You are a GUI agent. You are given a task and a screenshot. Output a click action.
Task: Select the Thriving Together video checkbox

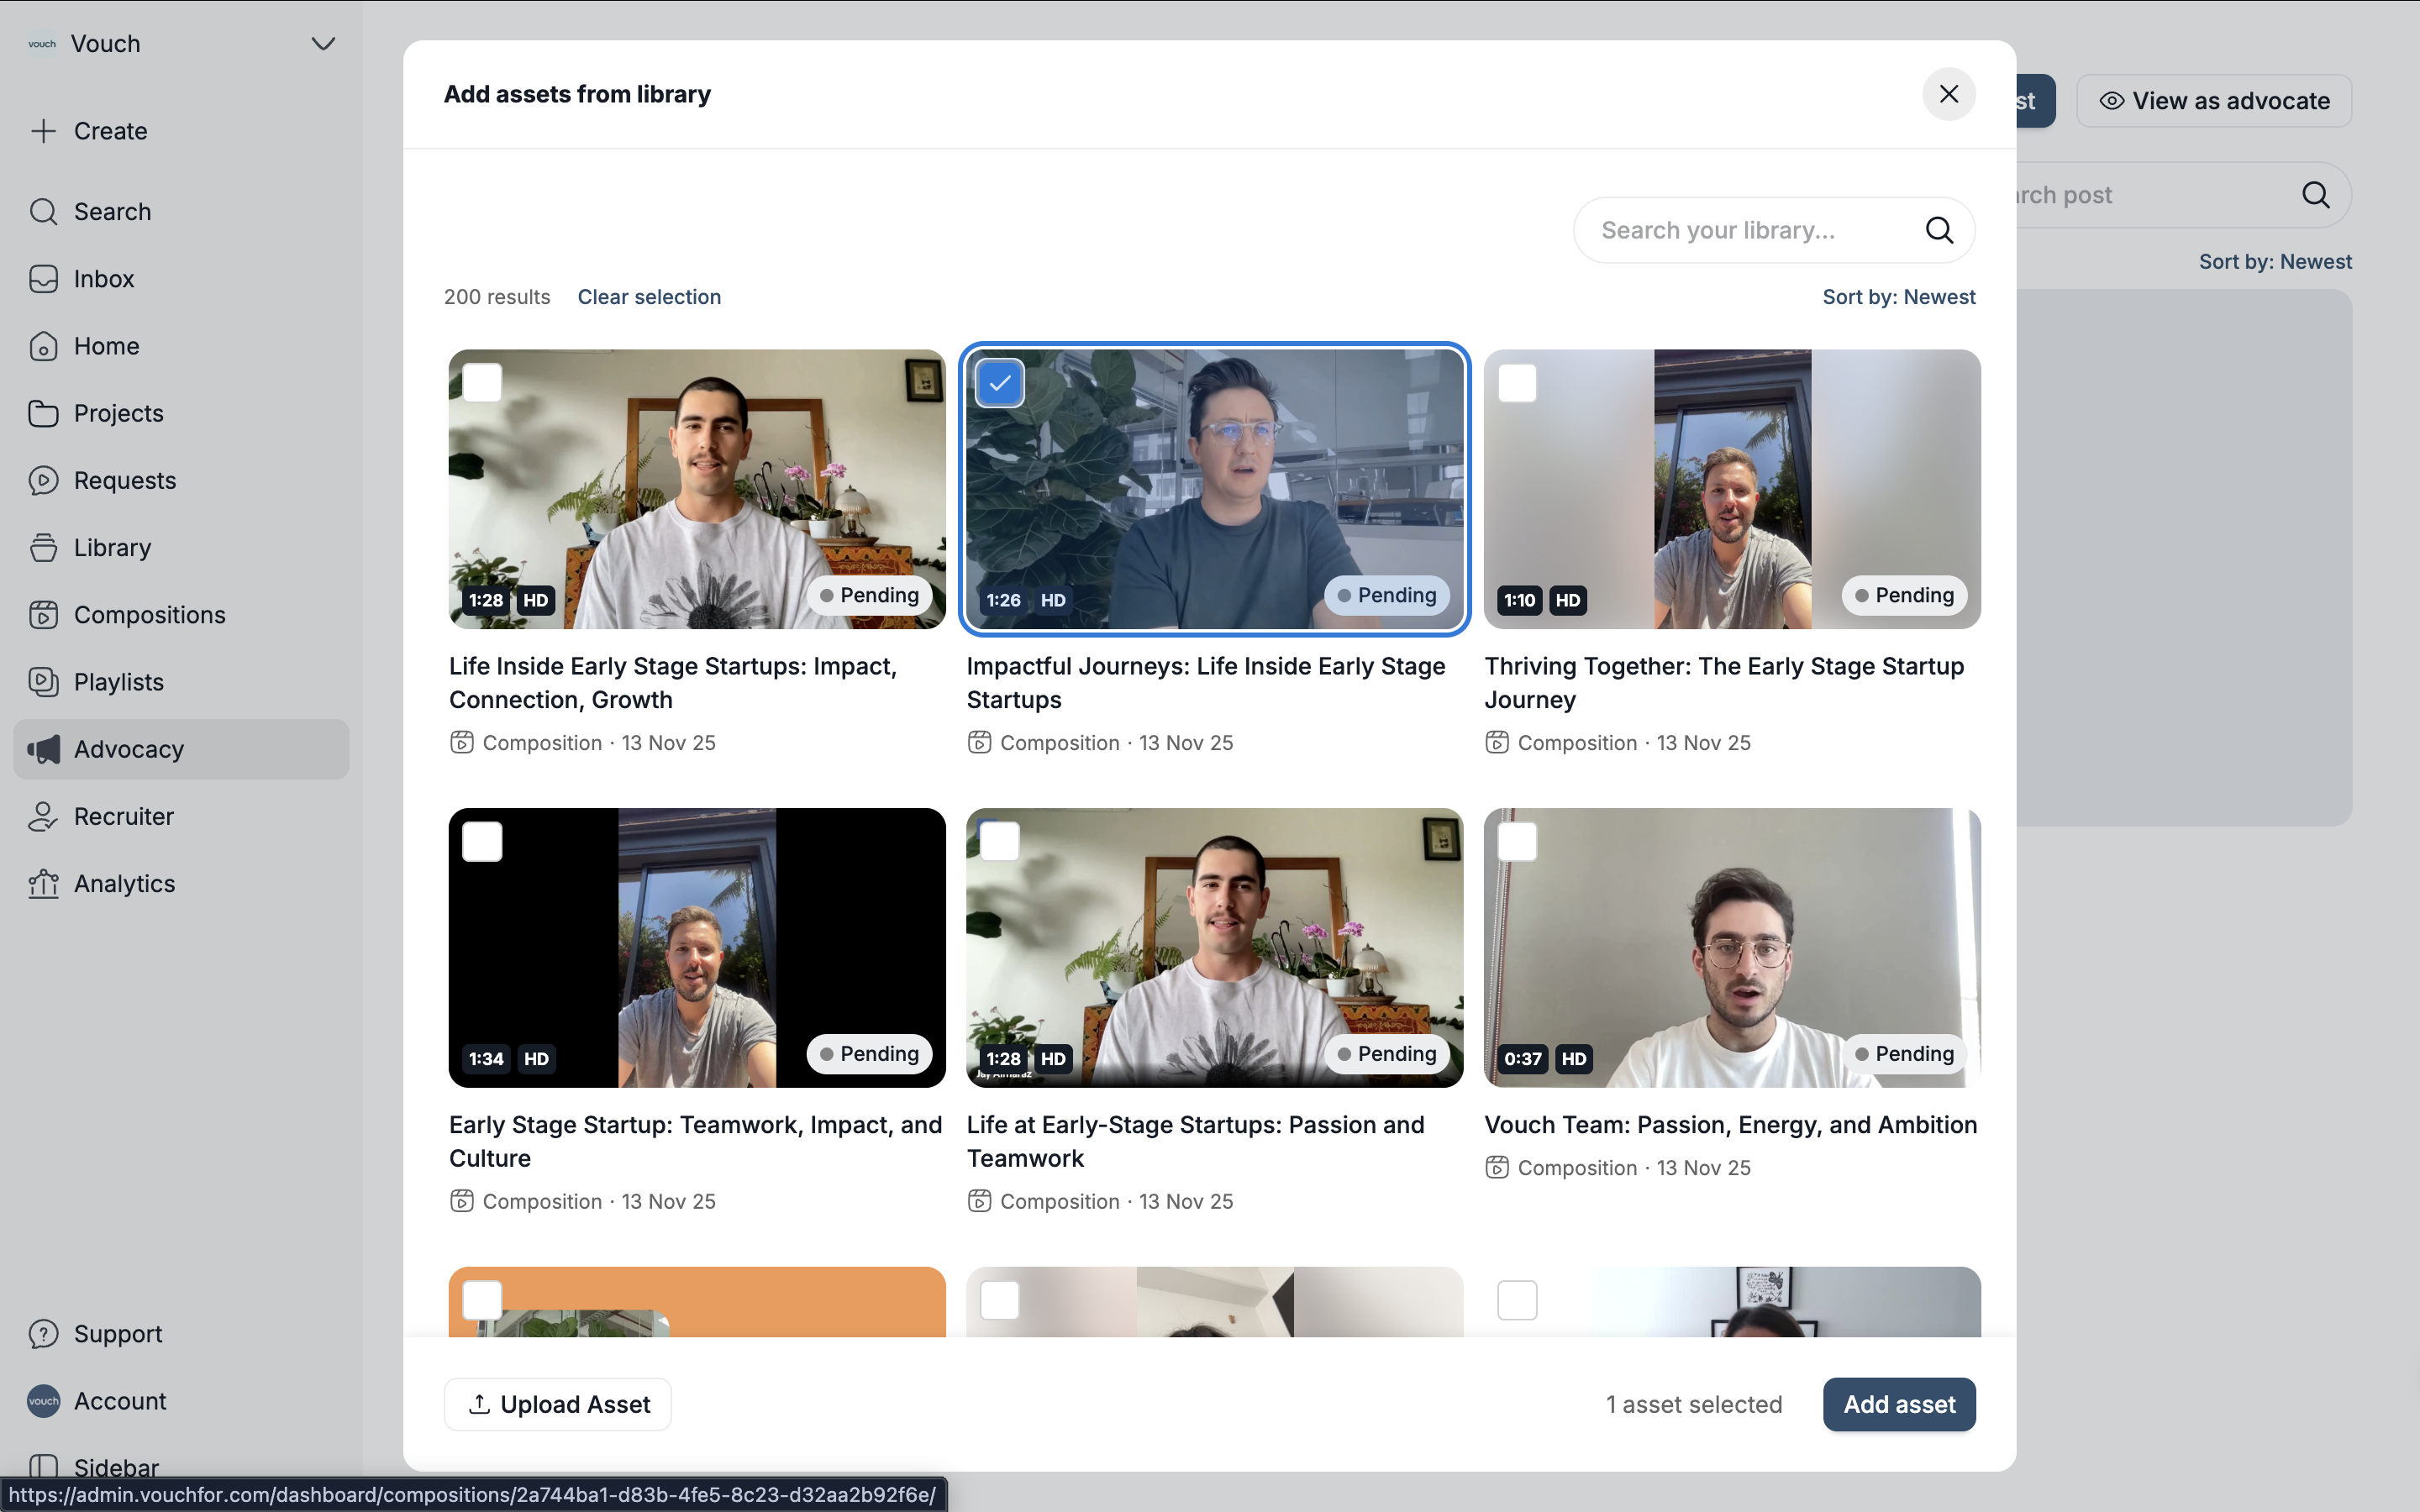pos(1517,383)
